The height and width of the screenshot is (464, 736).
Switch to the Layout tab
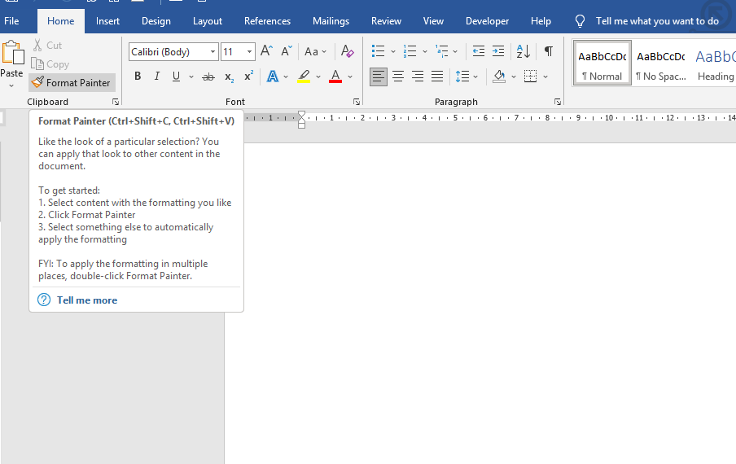(208, 21)
